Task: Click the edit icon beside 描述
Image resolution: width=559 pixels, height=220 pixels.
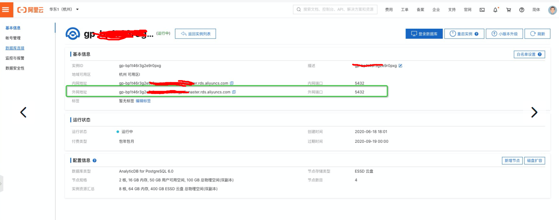Action: [x=400, y=66]
